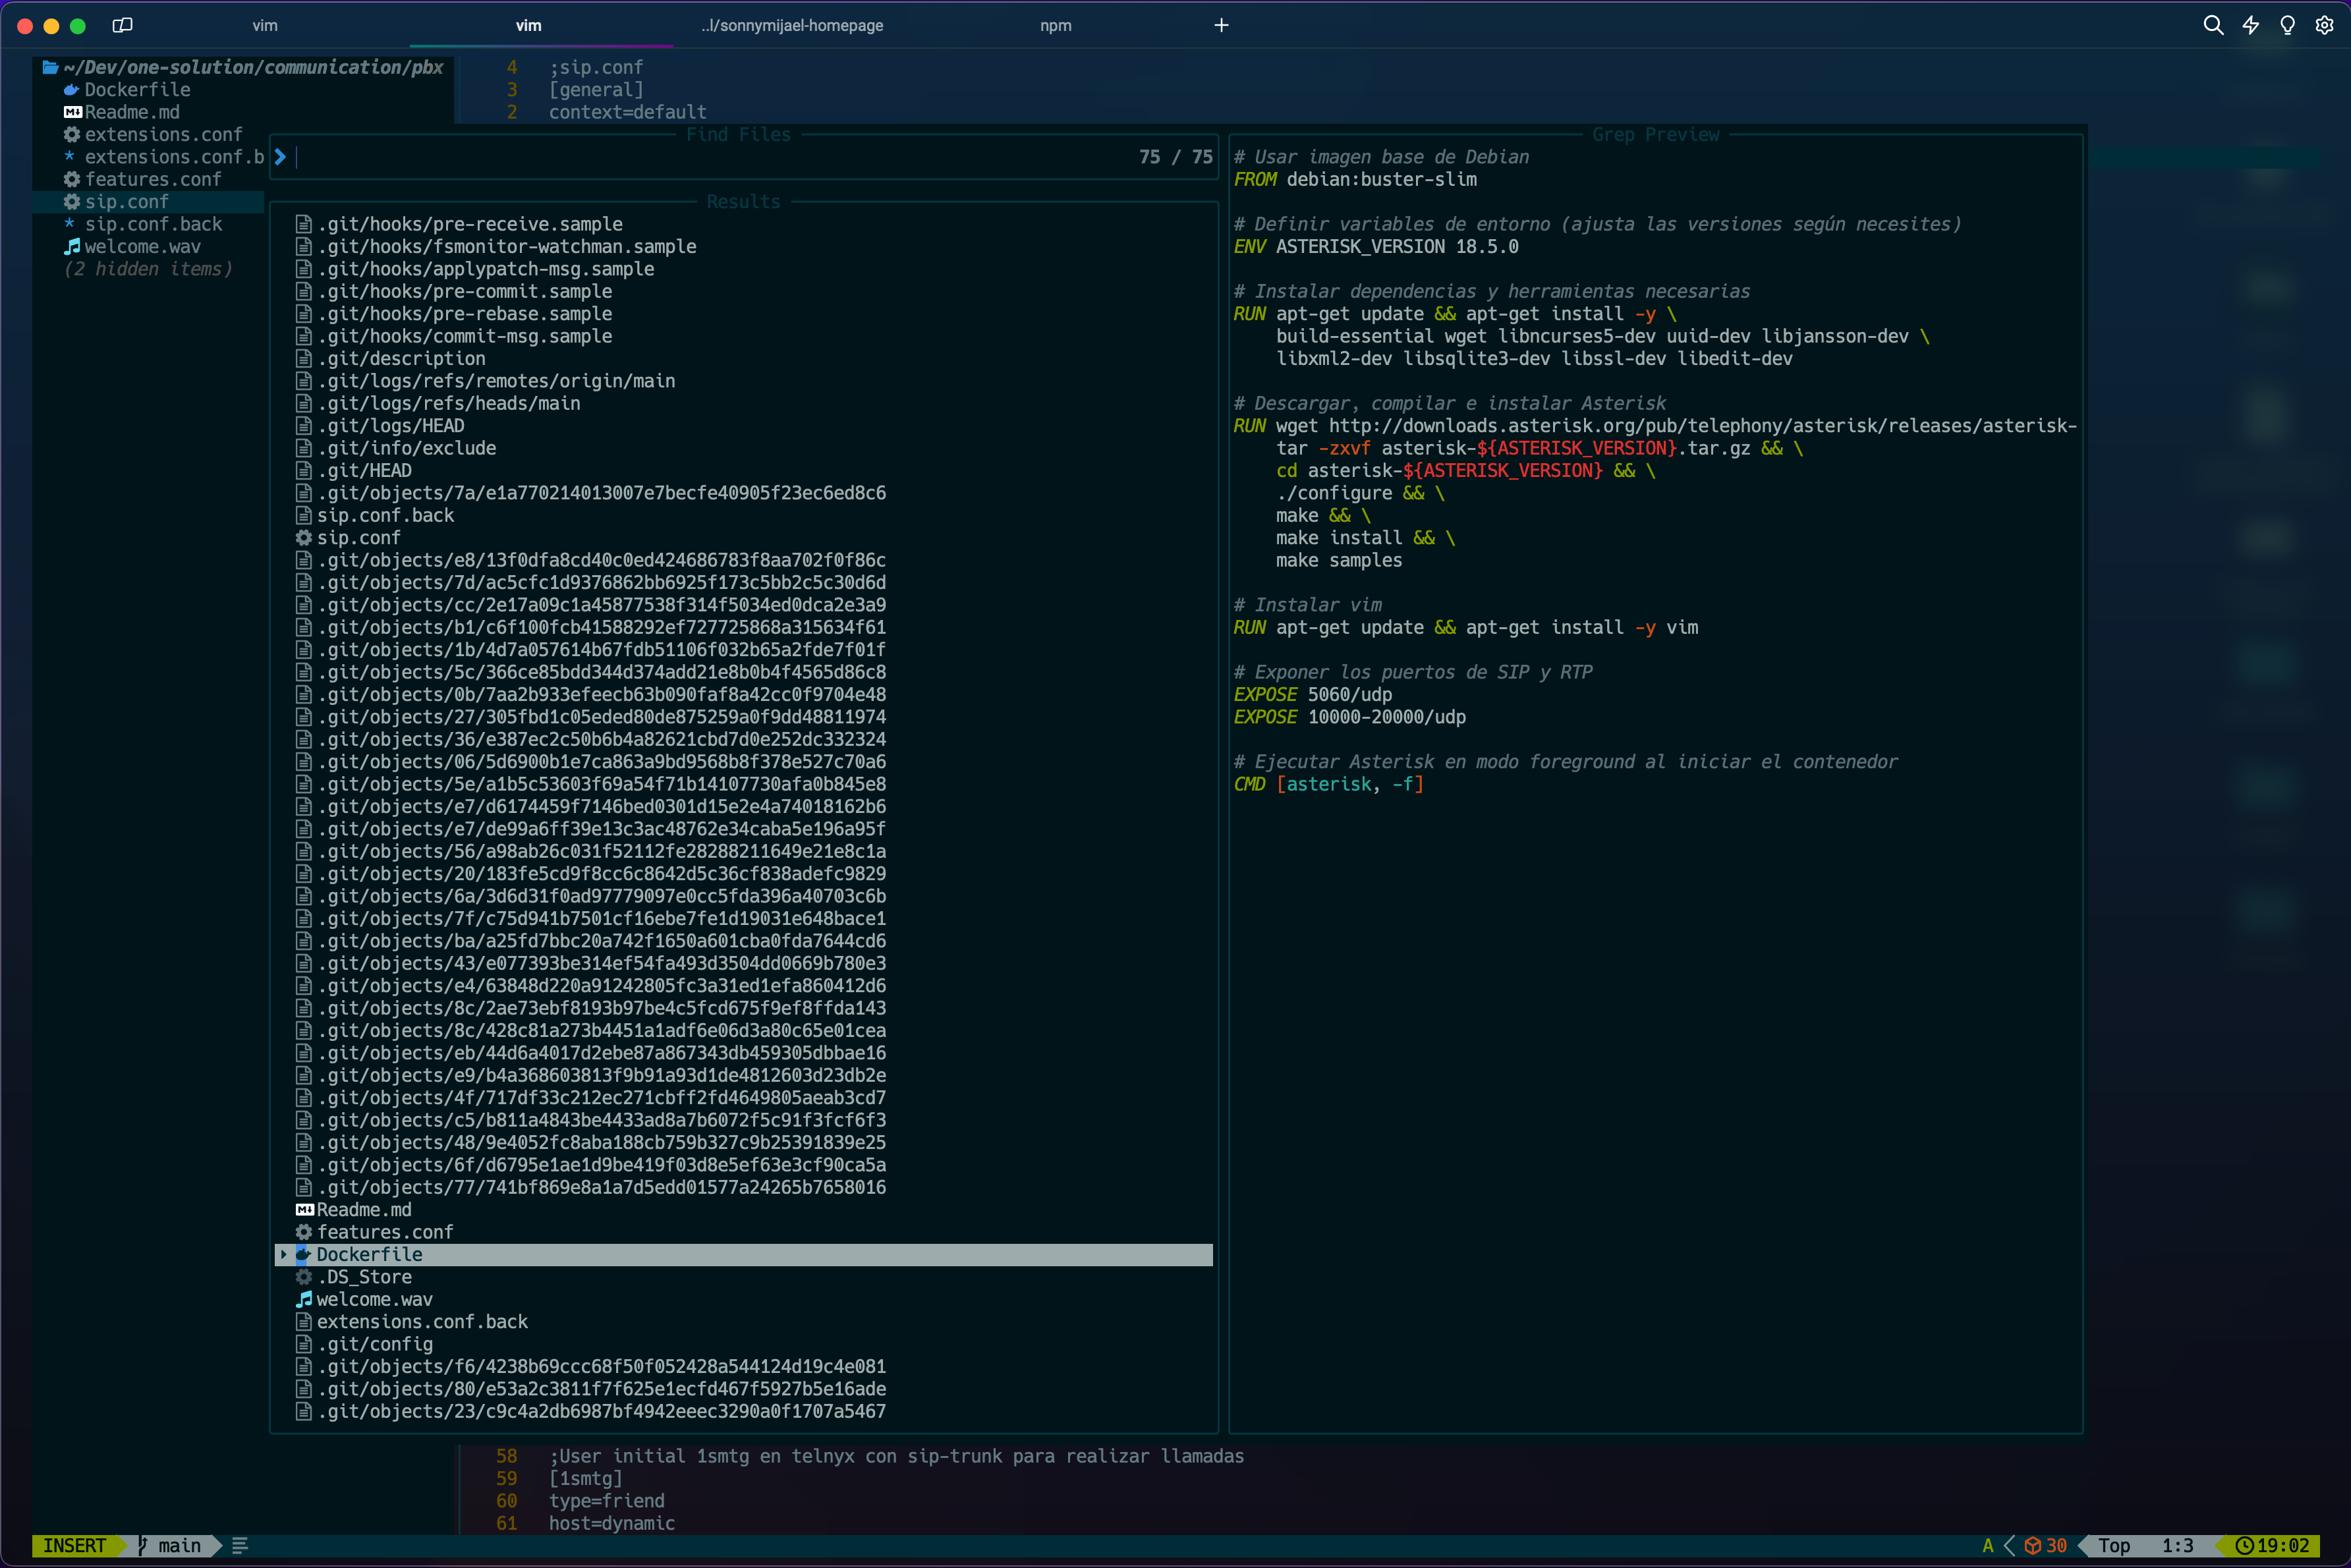Click the Top scroll position indicator
The image size is (2351, 1568).
click(2113, 1545)
